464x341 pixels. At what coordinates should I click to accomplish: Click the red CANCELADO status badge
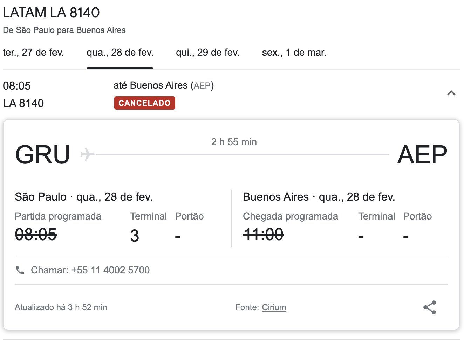[144, 103]
